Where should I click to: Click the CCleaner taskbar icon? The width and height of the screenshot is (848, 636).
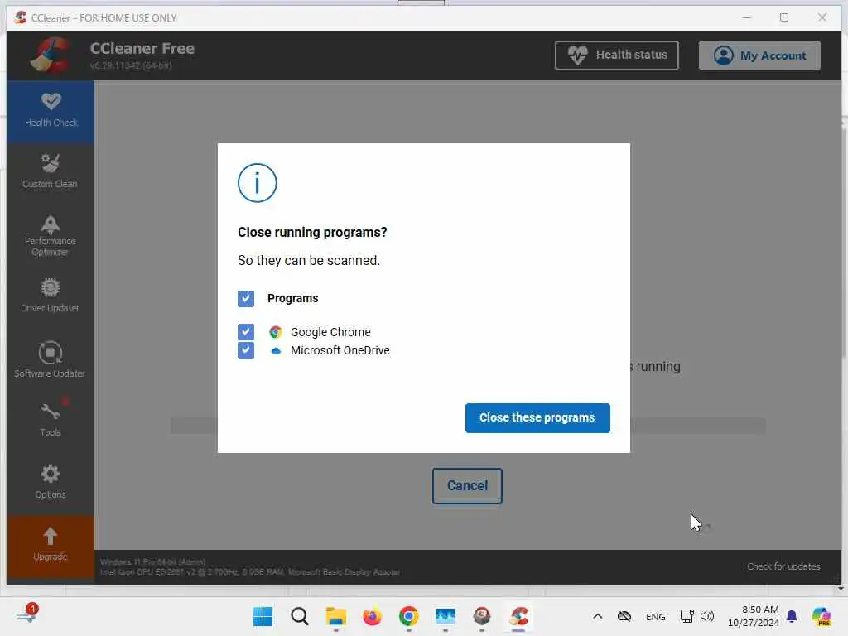518,616
